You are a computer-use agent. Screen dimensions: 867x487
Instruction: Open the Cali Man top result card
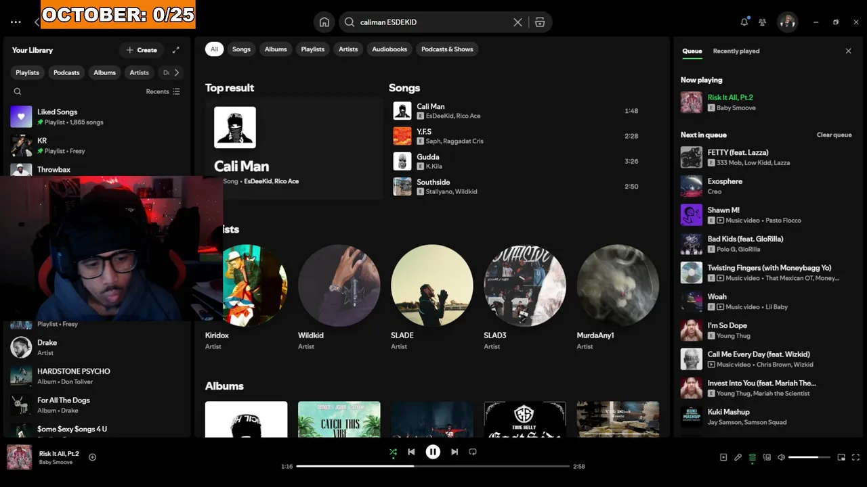[x=294, y=149]
